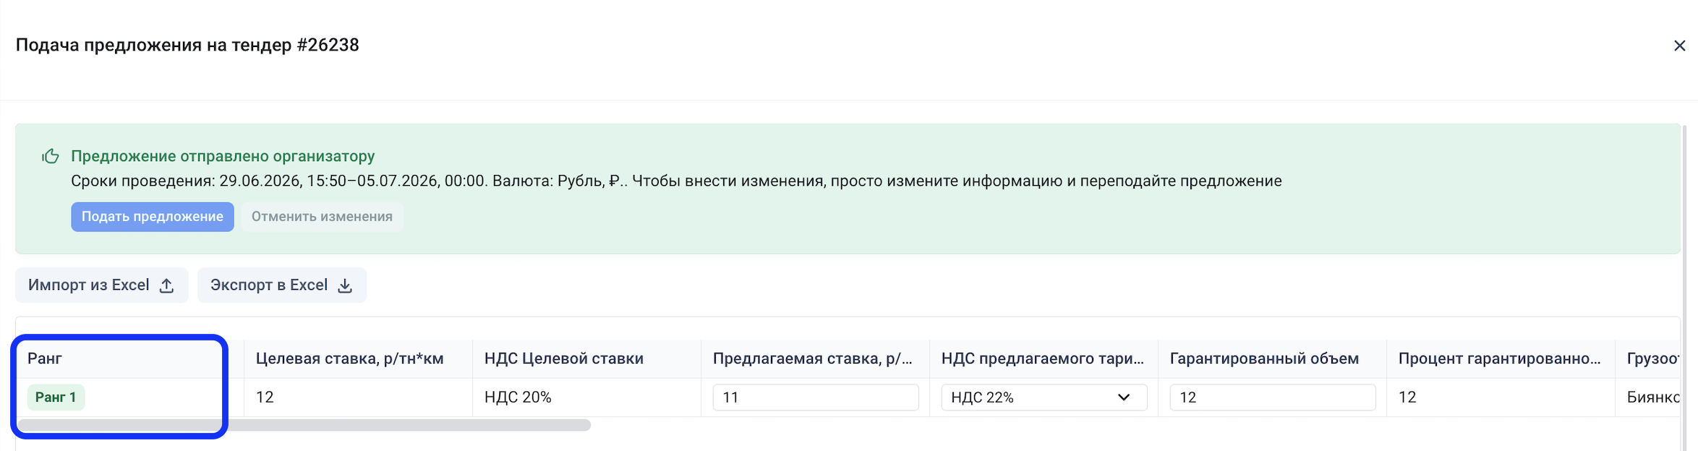
Task: Click the chevron in the НДС предлагаемого тарифа cell
Action: pos(1123,398)
